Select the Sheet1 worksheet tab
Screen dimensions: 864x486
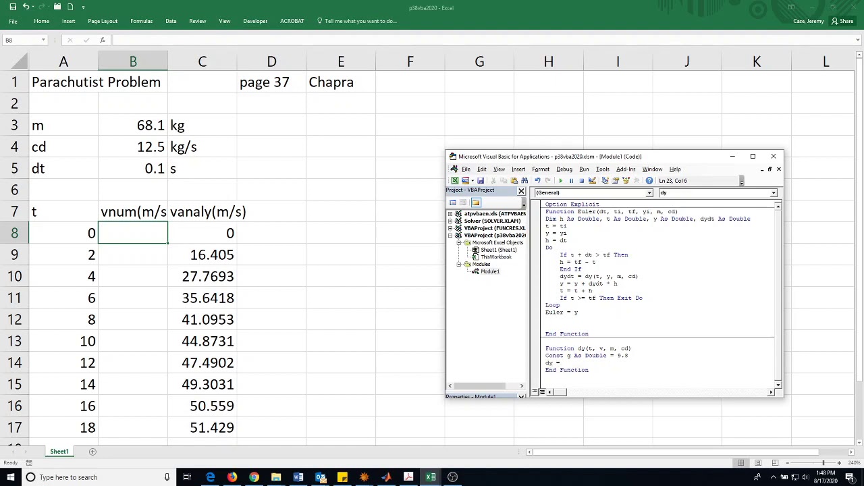pos(59,452)
